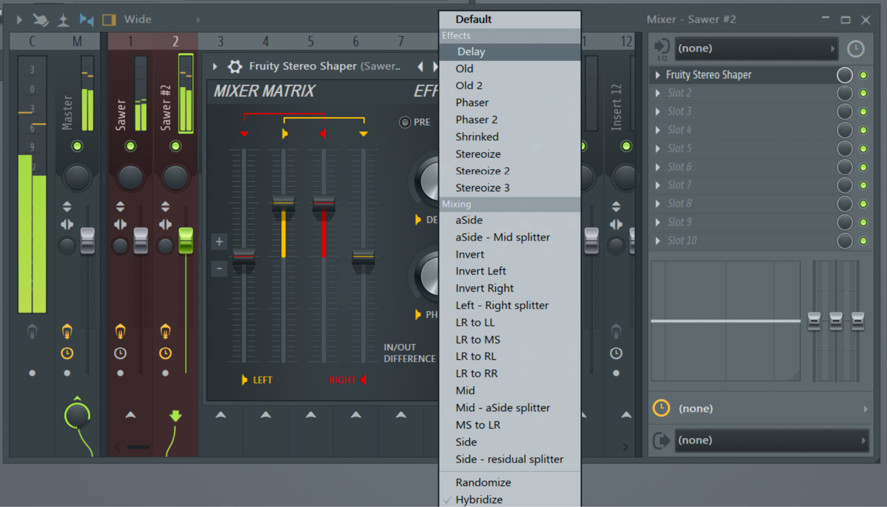Click the orange clock icon next to bottom (none)
Viewport: 887px width, 507px height.
661,408
